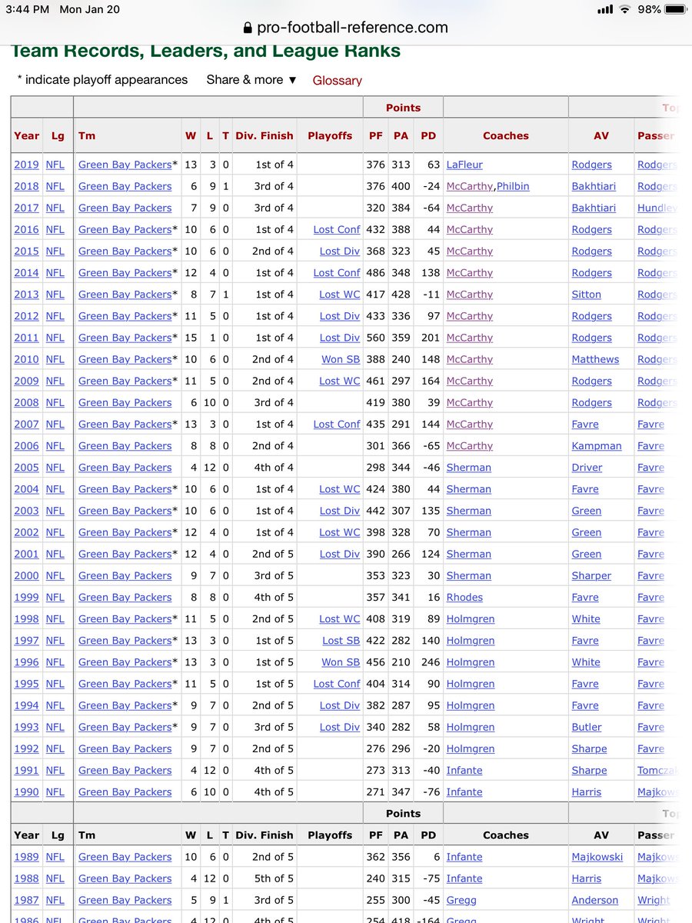Sort table by Playoffs column header
The width and height of the screenshot is (692, 923).
[329, 135]
